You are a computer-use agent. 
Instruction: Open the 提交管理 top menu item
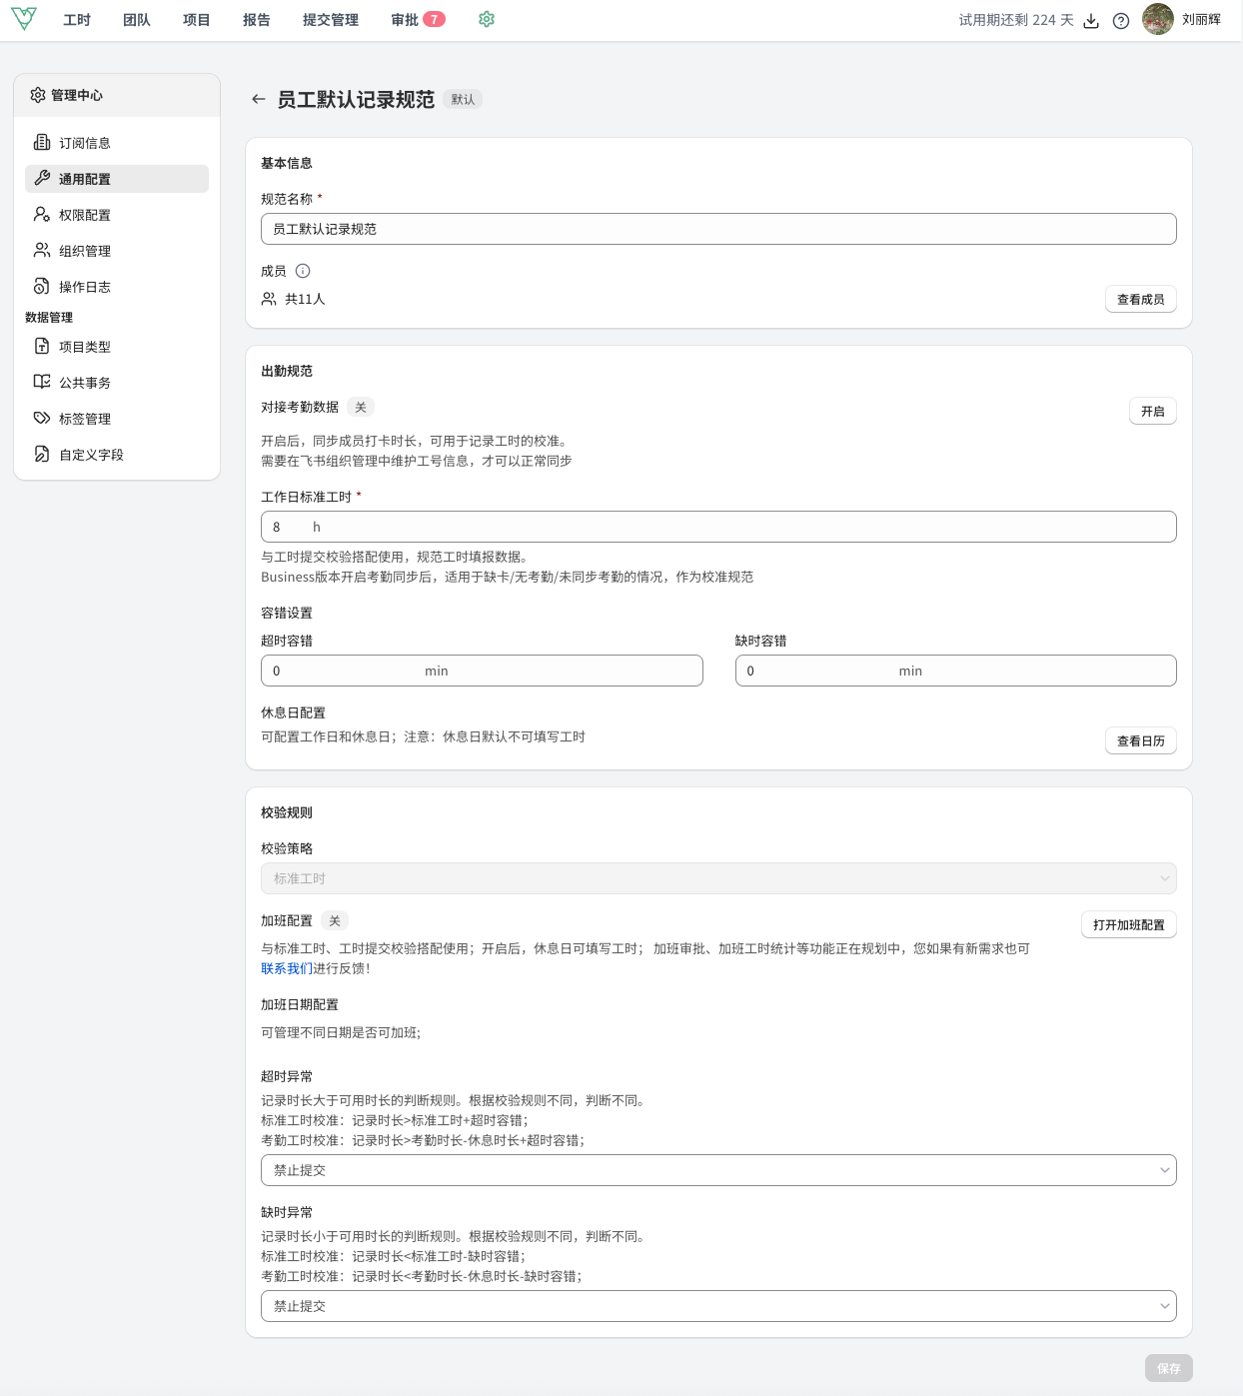pyautogui.click(x=331, y=20)
